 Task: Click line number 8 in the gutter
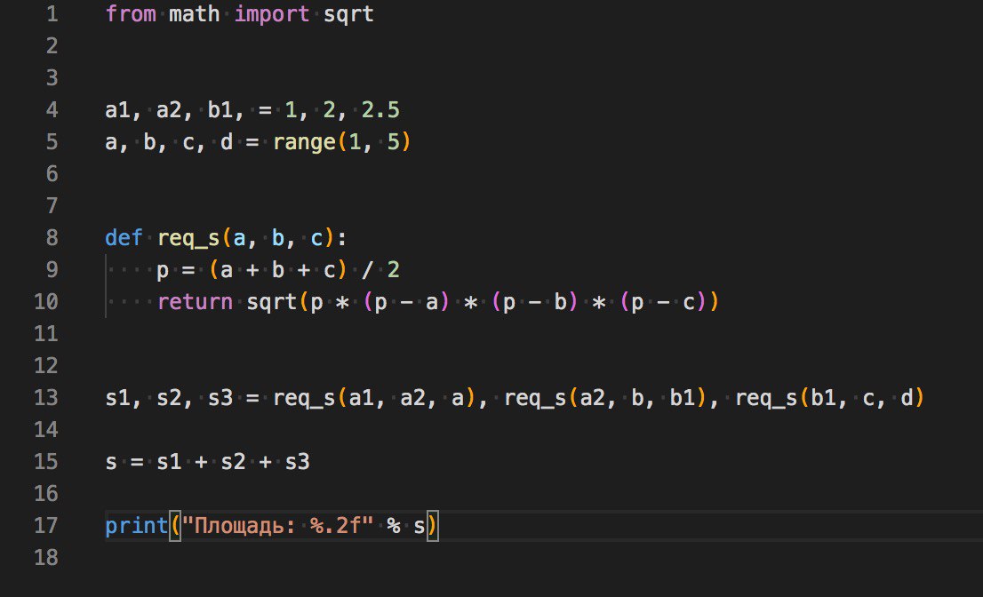[52, 237]
